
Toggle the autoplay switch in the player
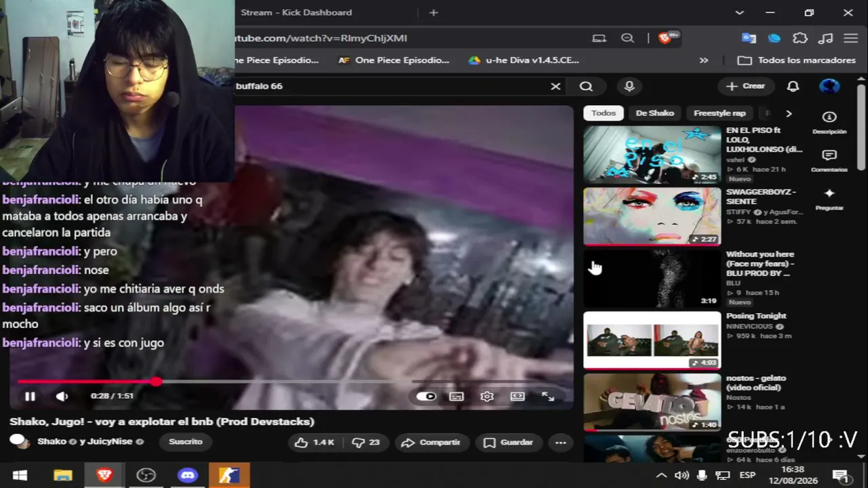click(x=426, y=396)
